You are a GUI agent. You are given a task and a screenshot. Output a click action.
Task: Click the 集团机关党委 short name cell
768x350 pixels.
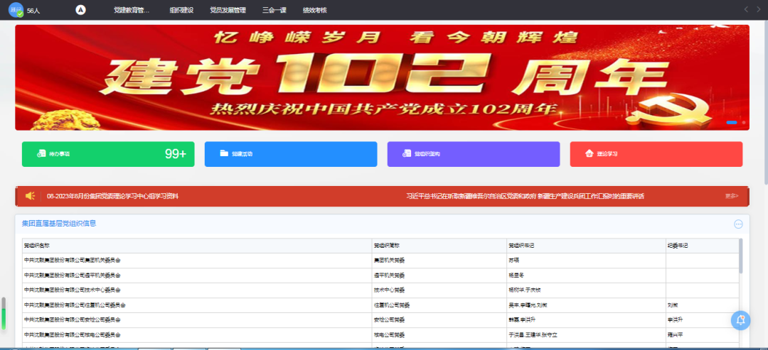[439, 261]
